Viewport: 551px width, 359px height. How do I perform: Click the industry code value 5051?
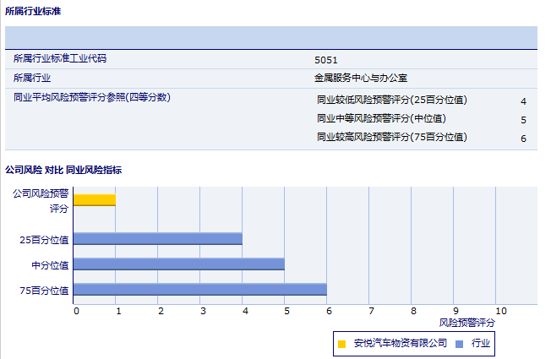tap(325, 61)
